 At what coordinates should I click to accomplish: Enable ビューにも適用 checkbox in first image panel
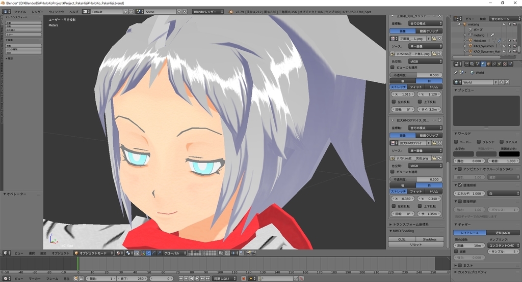tap(393, 68)
